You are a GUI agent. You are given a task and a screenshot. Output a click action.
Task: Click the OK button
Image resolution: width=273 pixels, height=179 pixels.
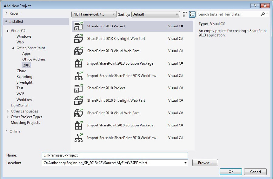[x=231, y=172]
